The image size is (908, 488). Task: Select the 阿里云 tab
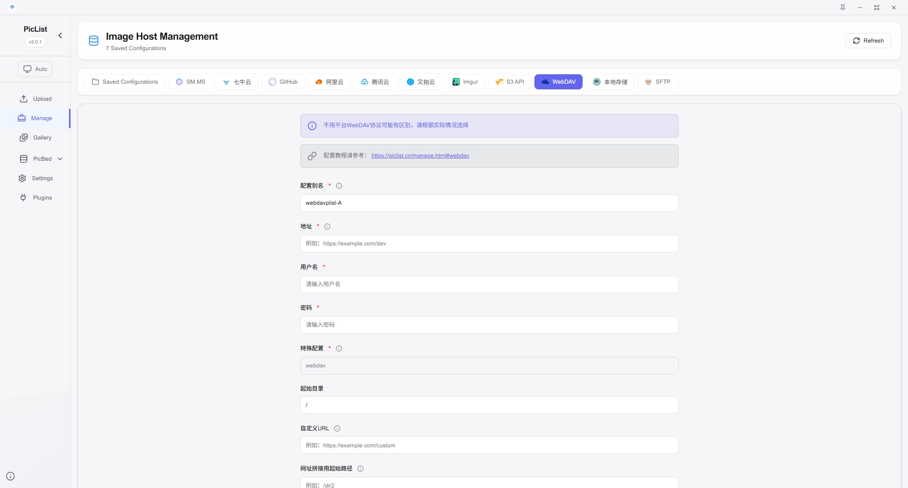point(329,82)
